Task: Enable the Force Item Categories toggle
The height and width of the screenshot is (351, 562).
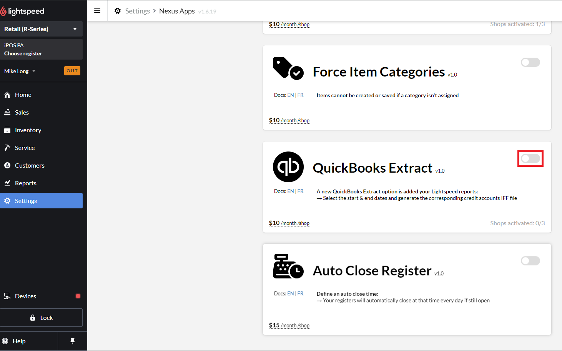Action: (530, 62)
